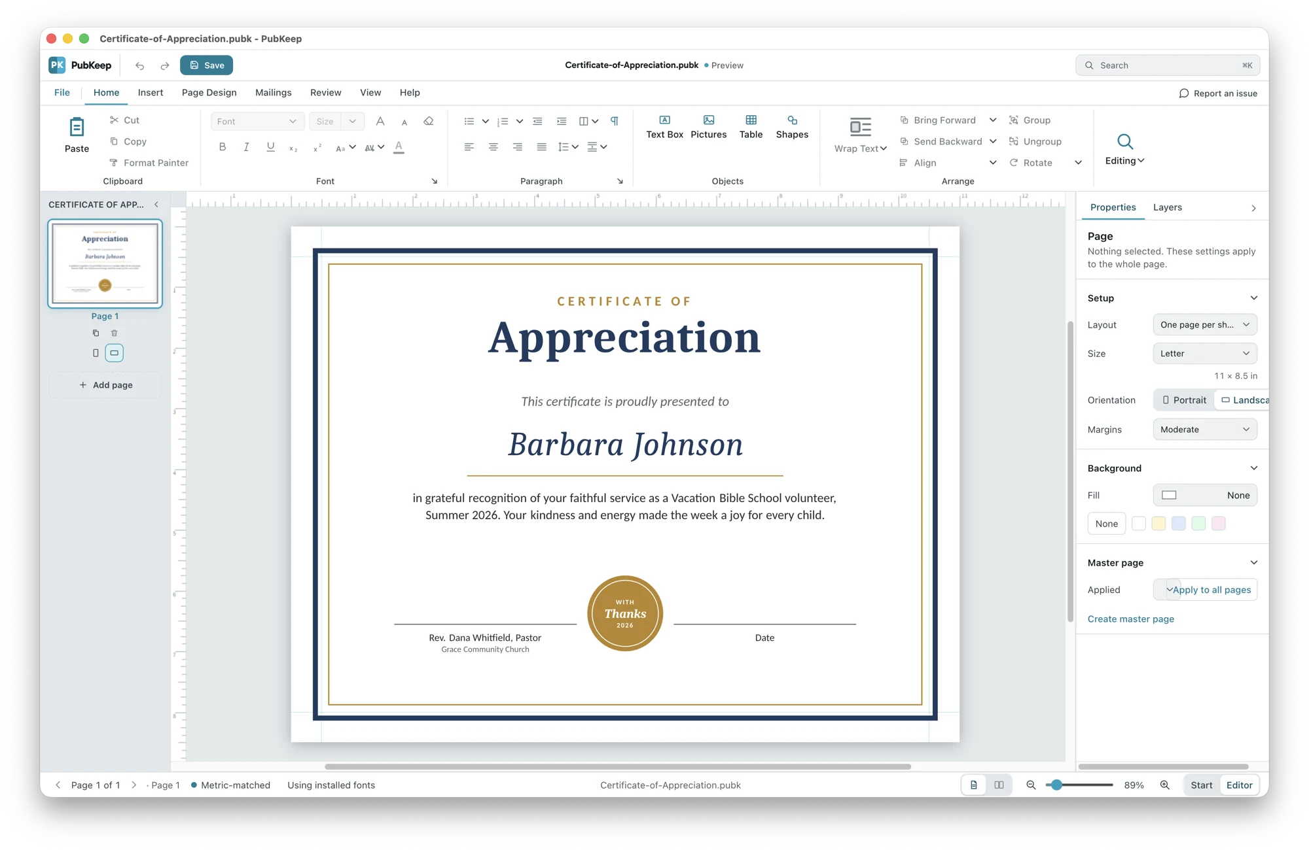Viewport: 1309px width, 850px height.
Task: Select Landscape orientation
Action: pyautogui.click(x=1244, y=400)
